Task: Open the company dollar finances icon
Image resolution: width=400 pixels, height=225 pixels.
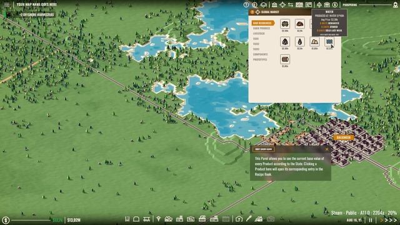Action: point(335,4)
